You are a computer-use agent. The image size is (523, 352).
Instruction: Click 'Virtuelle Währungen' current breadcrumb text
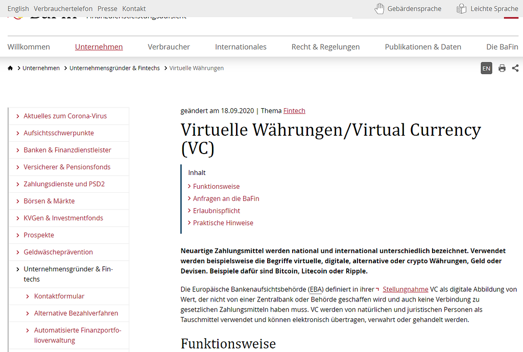(197, 68)
